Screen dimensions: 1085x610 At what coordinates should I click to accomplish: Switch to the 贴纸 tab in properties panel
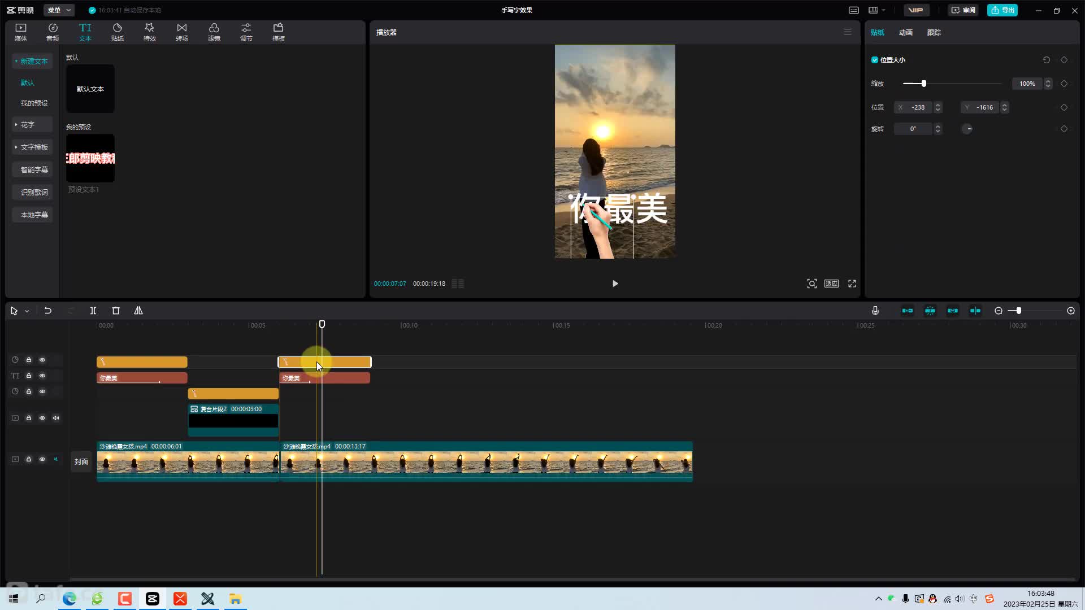click(x=878, y=33)
